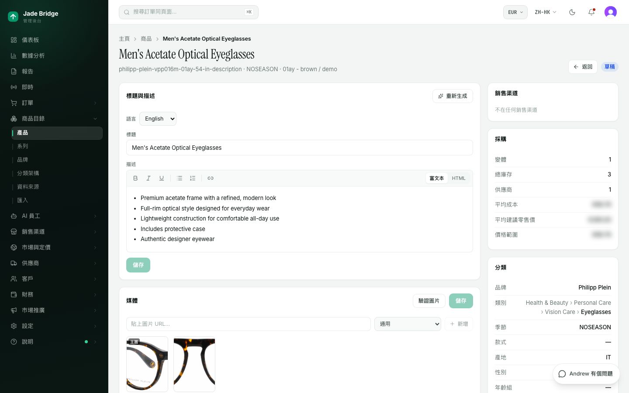Image resolution: width=629 pixels, height=393 pixels.
Task: Click the 重新生成 regenerate button
Action: (x=453, y=96)
